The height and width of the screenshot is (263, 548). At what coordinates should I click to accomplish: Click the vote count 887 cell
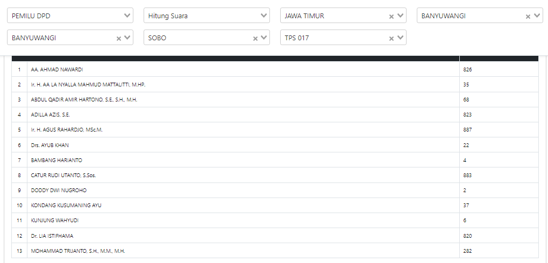point(467,130)
